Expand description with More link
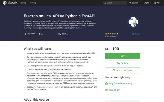164x102 pixels. tap(80, 28)
